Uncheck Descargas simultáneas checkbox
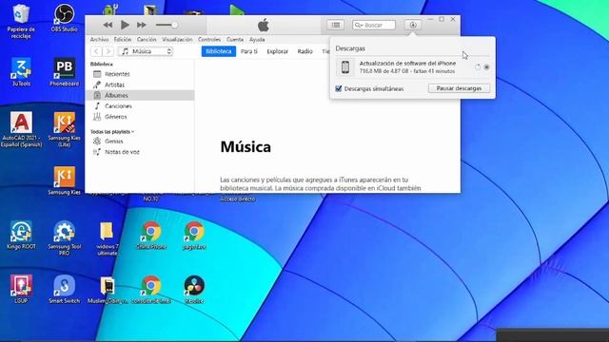Viewport: 609px width, 342px height. tap(339, 88)
